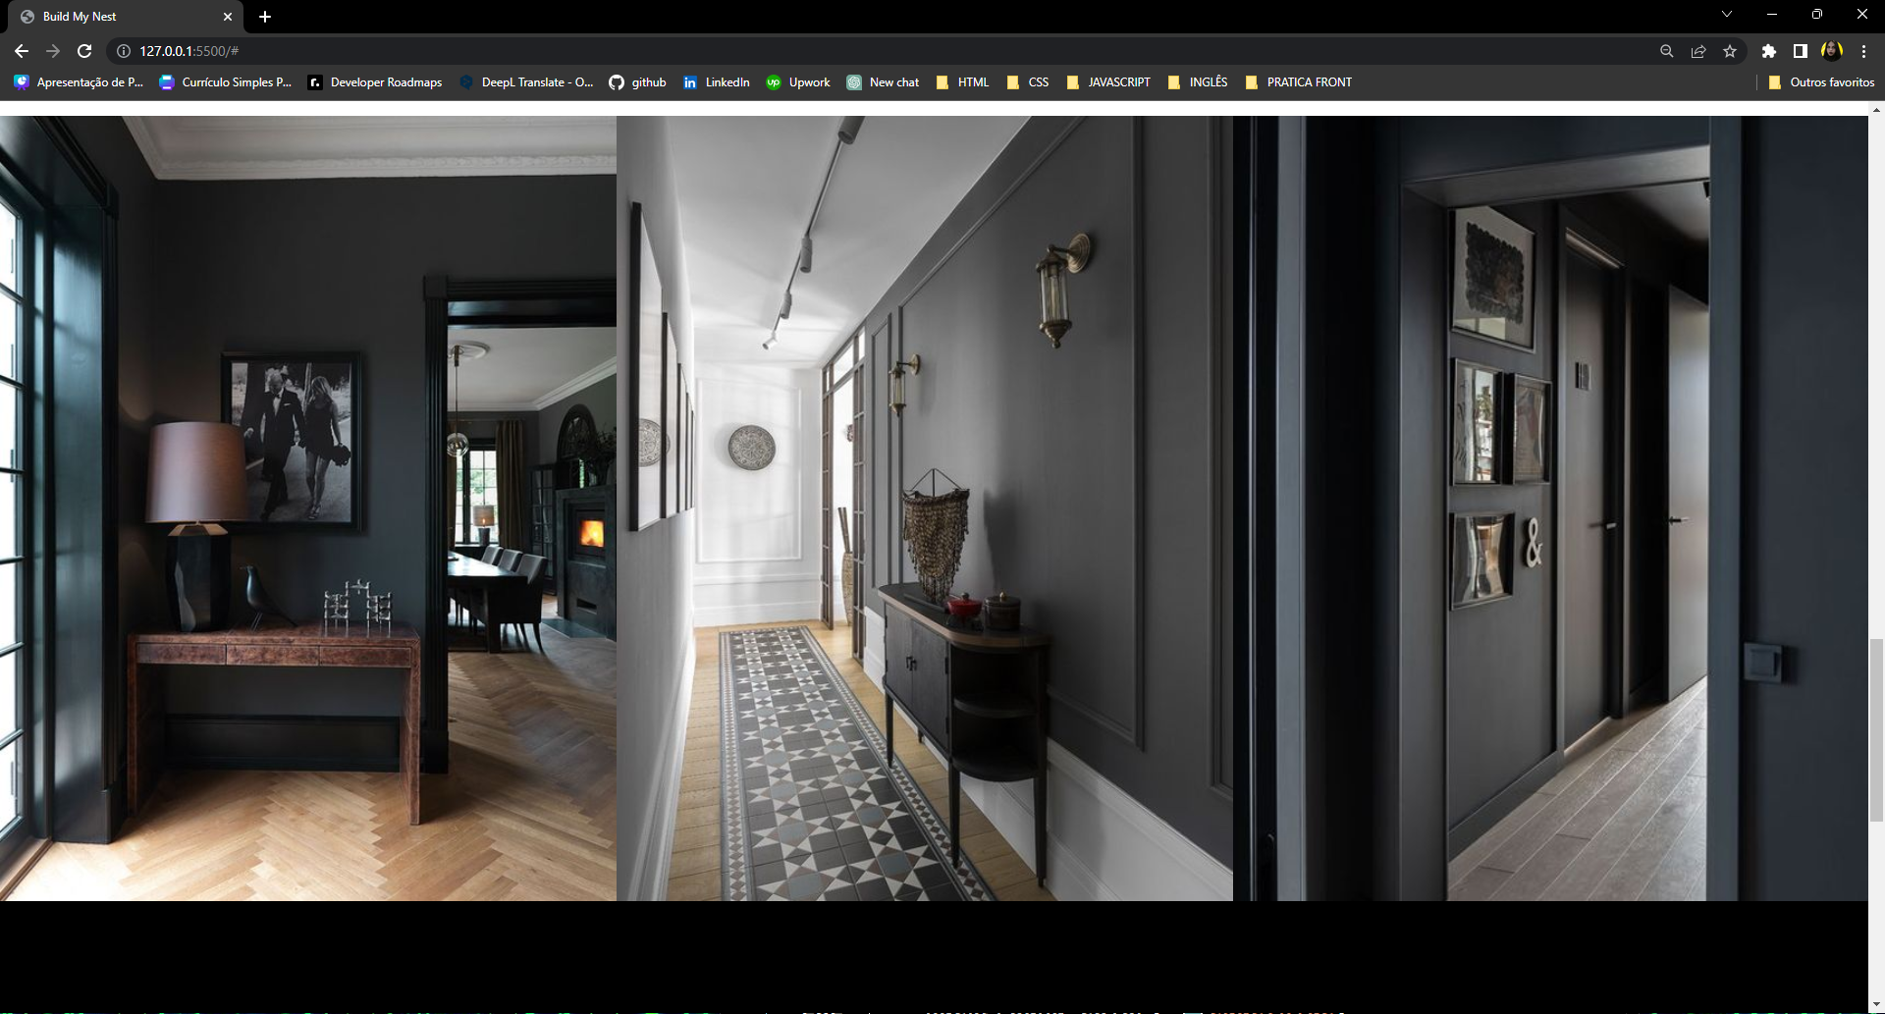Screen dimensions: 1885x1014
Task: Expand the JAVASCRIPT bookmarks folder
Action: 1108,82
